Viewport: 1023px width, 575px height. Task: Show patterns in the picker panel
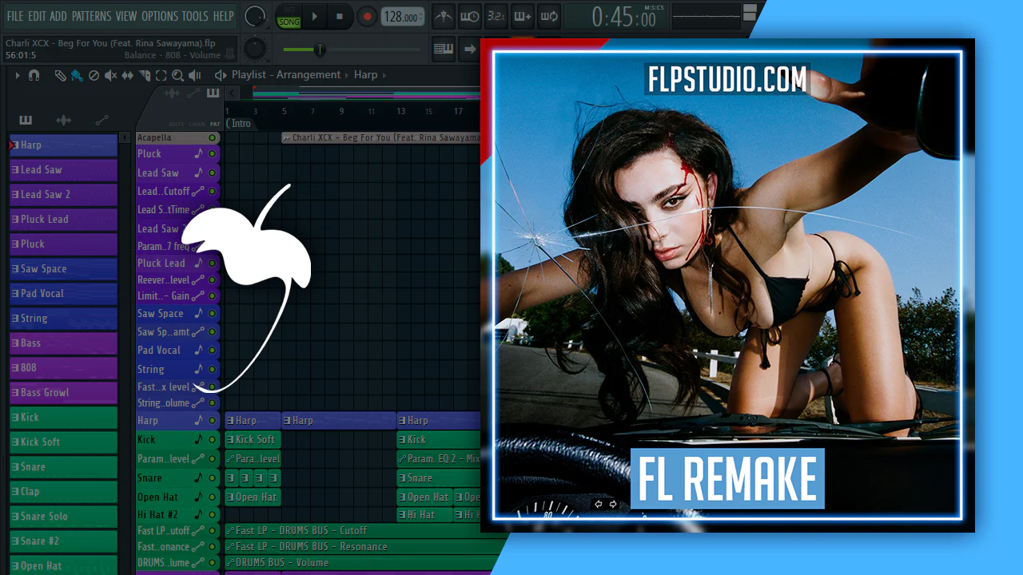coord(26,121)
